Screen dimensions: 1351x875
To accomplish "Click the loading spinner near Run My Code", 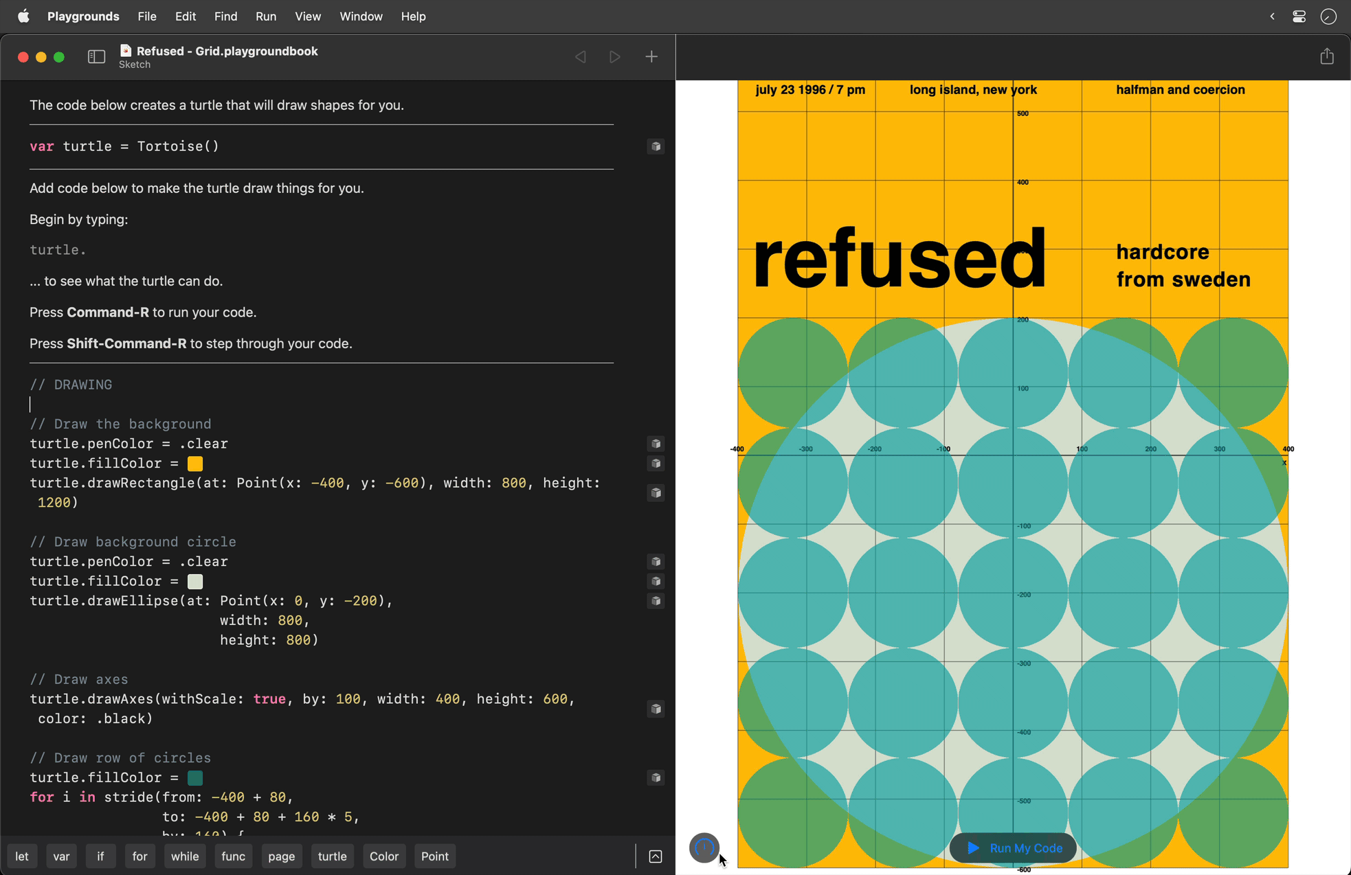I will coord(704,848).
